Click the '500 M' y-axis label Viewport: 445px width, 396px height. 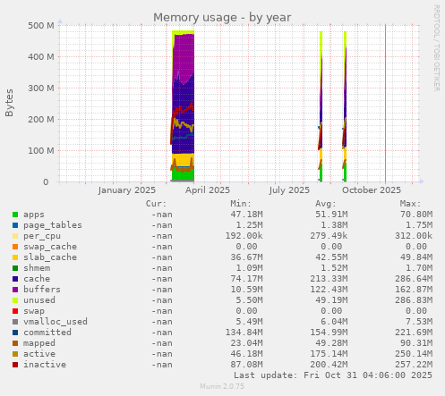tap(41, 26)
